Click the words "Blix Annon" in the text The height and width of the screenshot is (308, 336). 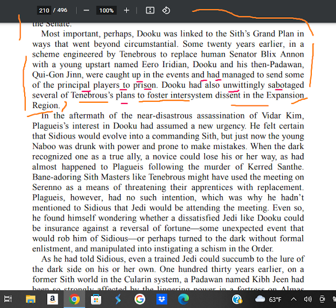[x=282, y=54]
